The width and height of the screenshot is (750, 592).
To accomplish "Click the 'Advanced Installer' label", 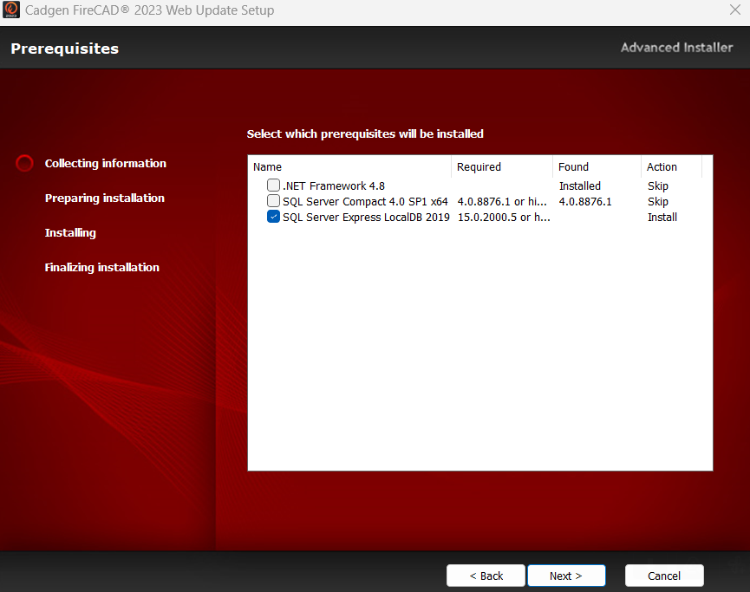I will click(x=676, y=48).
